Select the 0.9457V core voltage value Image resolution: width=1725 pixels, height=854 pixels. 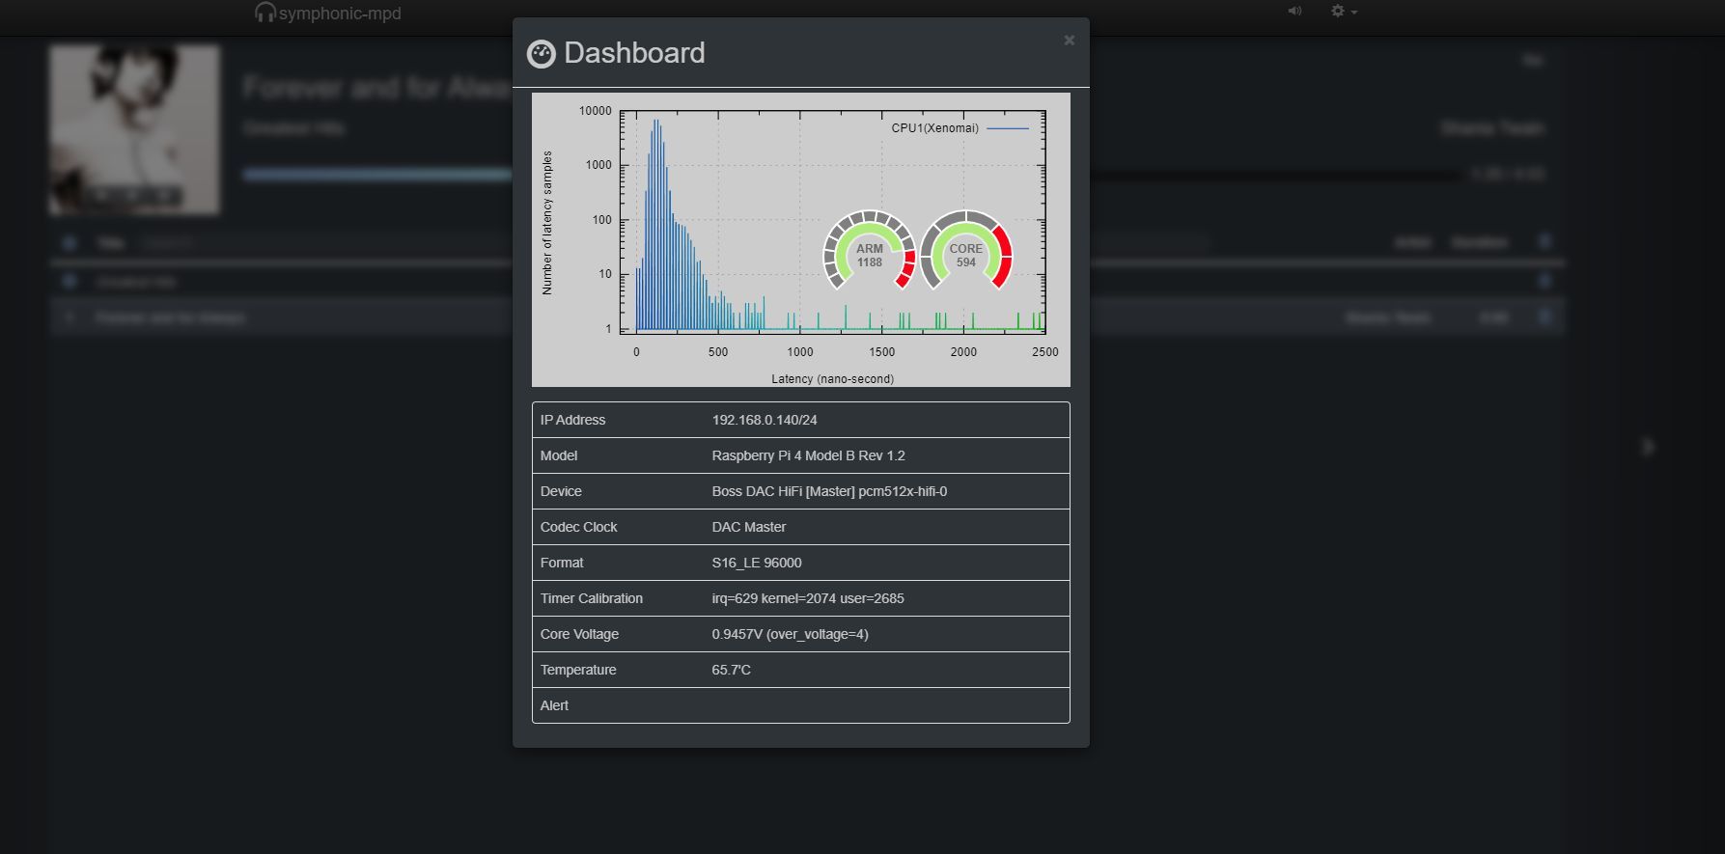790,634
